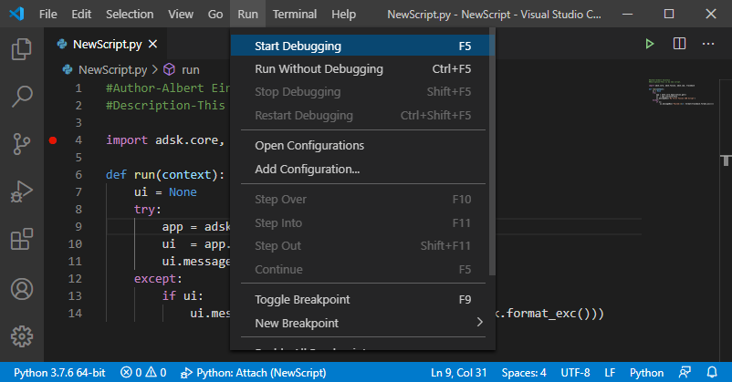Change indentation via Spaces: 4

[x=524, y=372]
